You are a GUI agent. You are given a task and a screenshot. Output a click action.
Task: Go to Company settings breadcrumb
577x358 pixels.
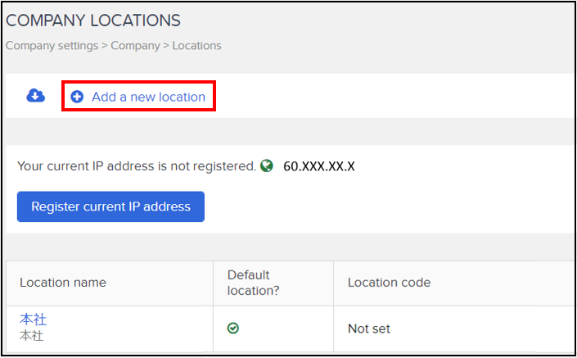[52, 46]
